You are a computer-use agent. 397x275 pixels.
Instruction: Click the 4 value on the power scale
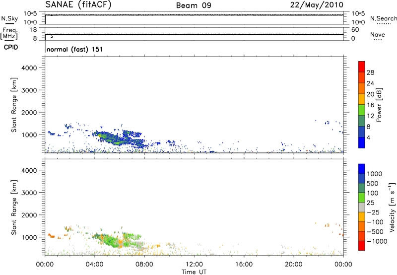coord(368,137)
